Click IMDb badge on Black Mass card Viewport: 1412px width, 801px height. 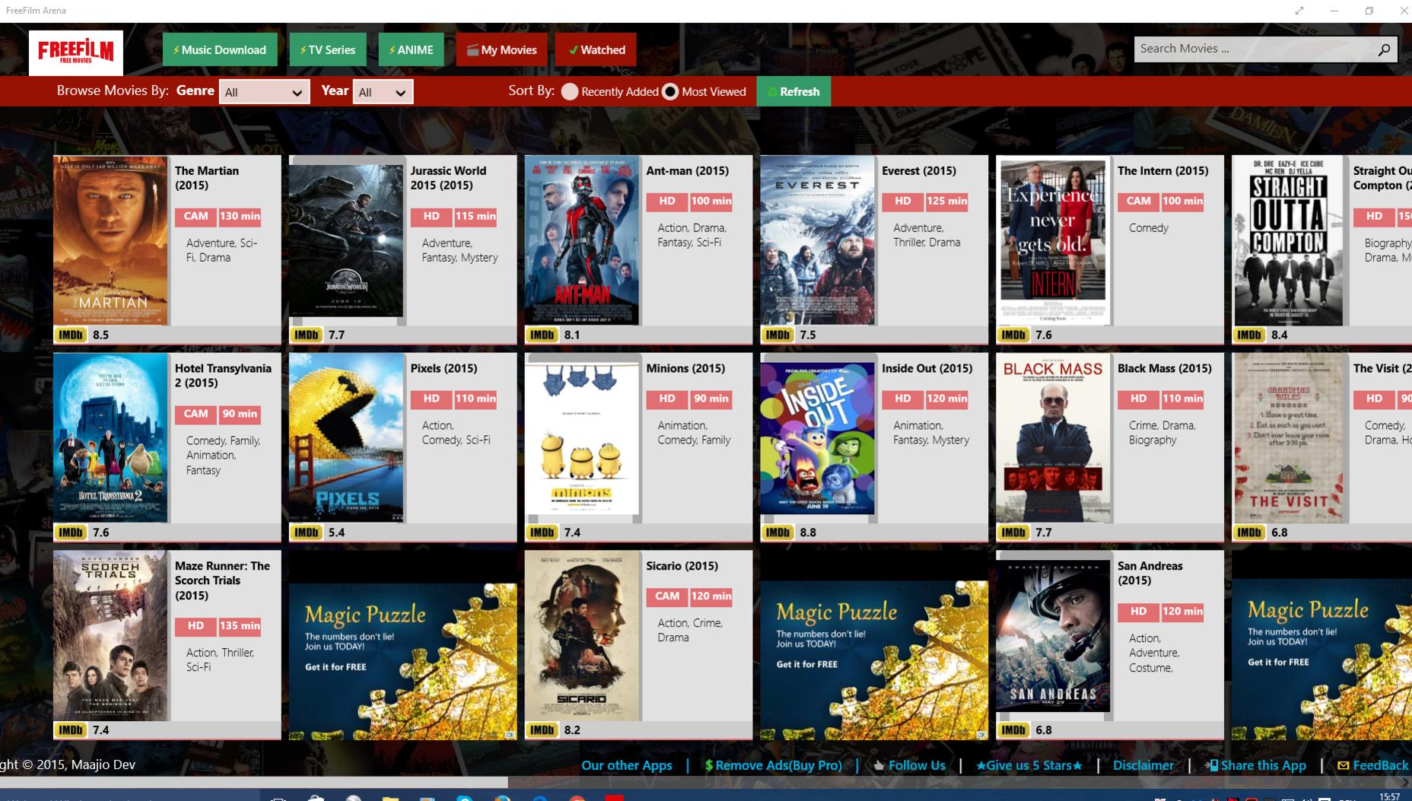click(1014, 532)
